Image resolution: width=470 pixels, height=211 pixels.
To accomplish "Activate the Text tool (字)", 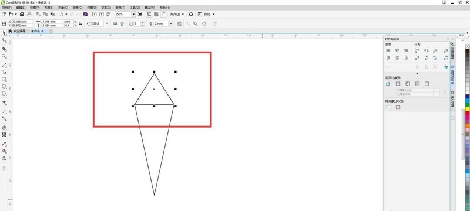I will (x=4, y=103).
